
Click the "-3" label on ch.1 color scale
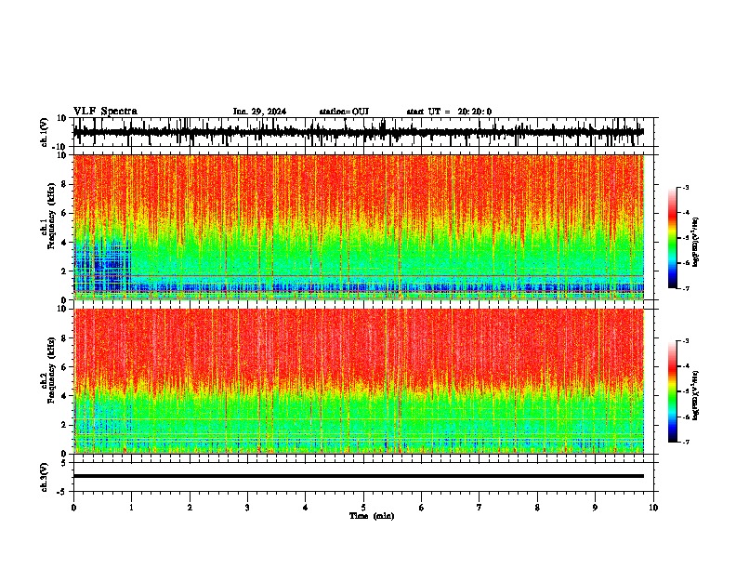685,187
